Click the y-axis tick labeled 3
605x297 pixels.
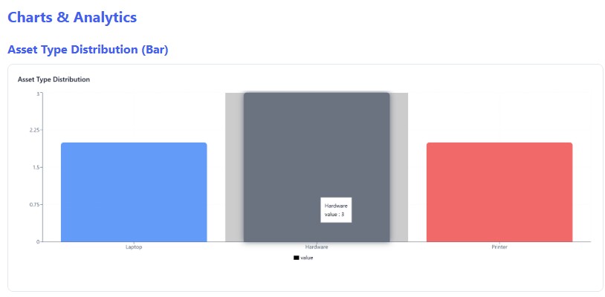(38, 94)
